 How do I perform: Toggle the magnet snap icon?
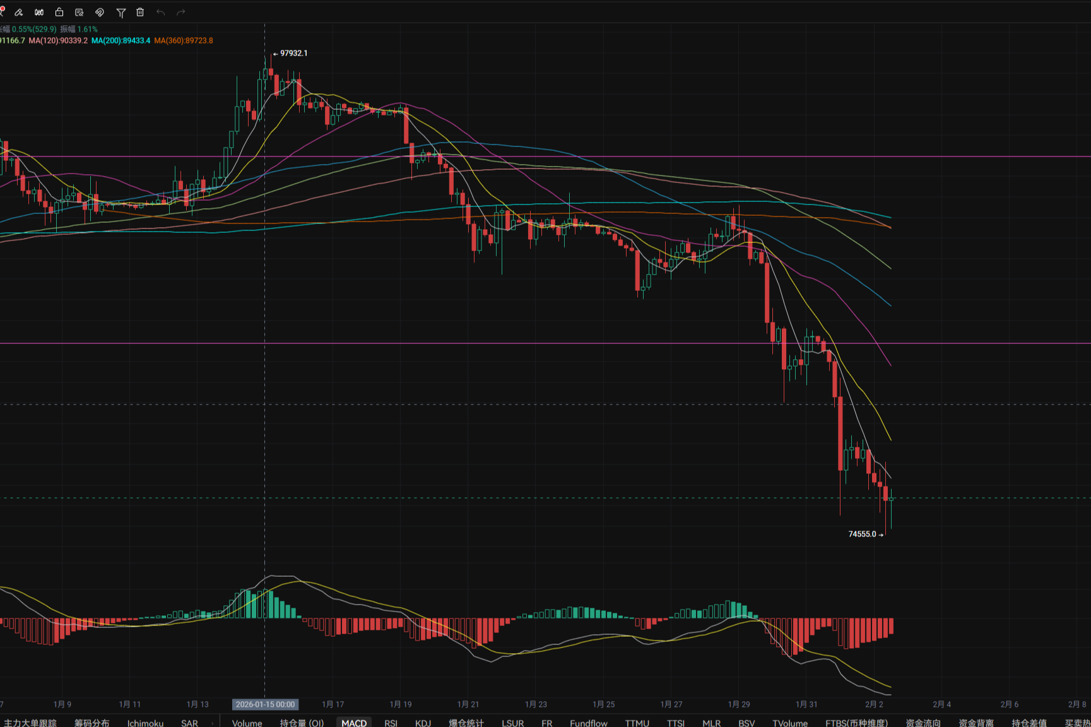pos(100,12)
